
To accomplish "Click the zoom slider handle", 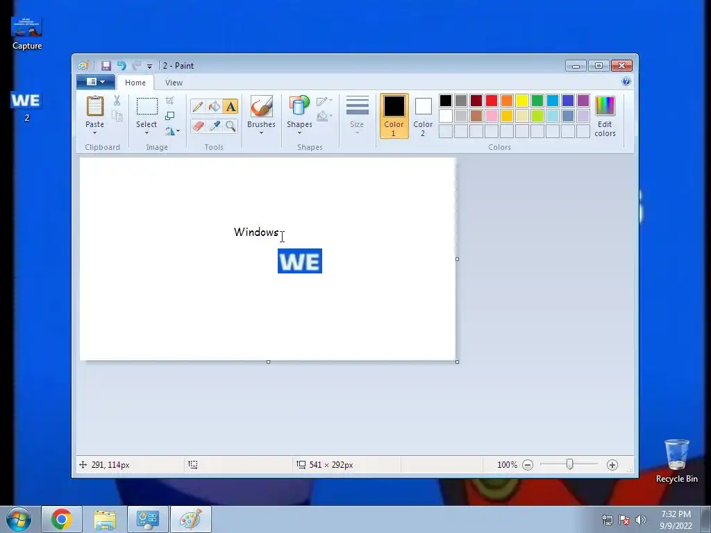I will 569,464.
